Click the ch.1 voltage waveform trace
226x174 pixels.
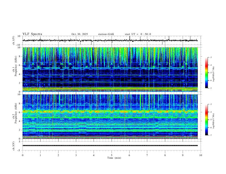point(110,40)
